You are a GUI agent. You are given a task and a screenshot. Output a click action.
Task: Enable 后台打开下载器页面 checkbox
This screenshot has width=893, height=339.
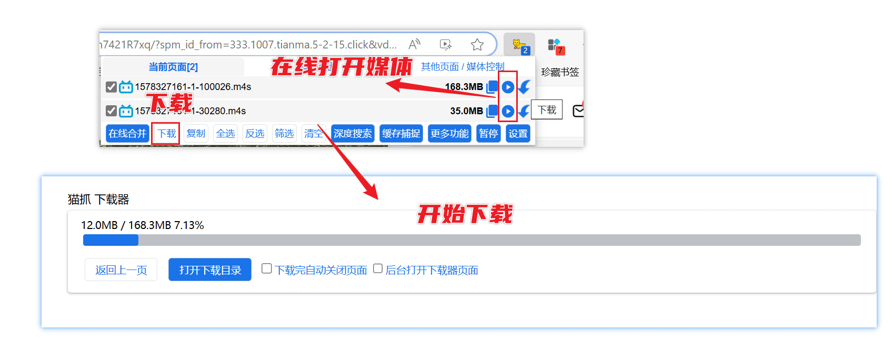click(x=378, y=268)
